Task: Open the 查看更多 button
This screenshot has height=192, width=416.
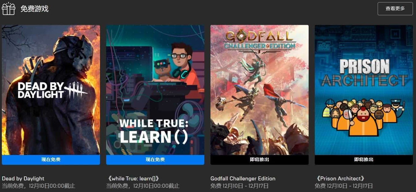Action: (395, 9)
